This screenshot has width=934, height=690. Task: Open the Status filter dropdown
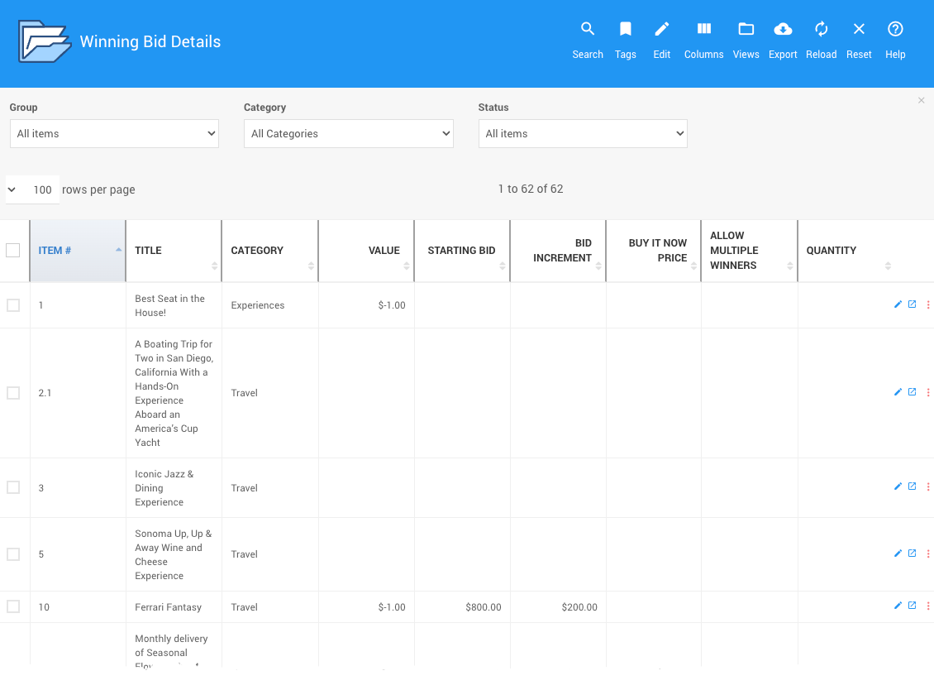click(583, 133)
